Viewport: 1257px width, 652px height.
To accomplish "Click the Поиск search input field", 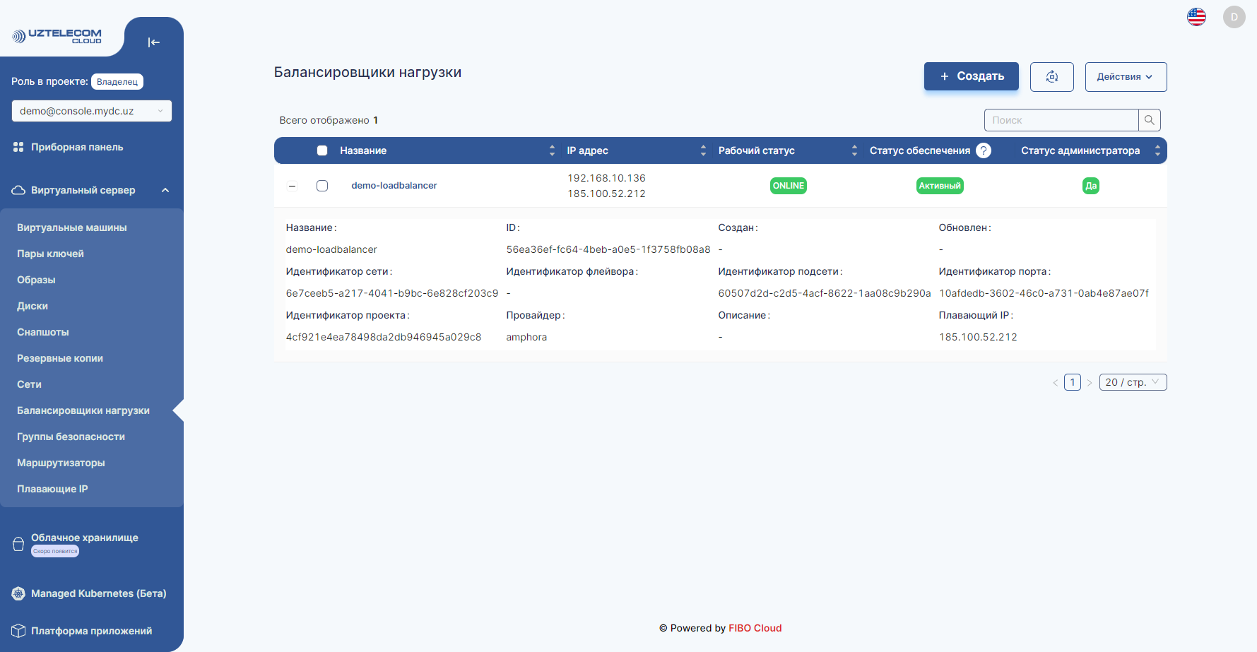I will click(1060, 120).
